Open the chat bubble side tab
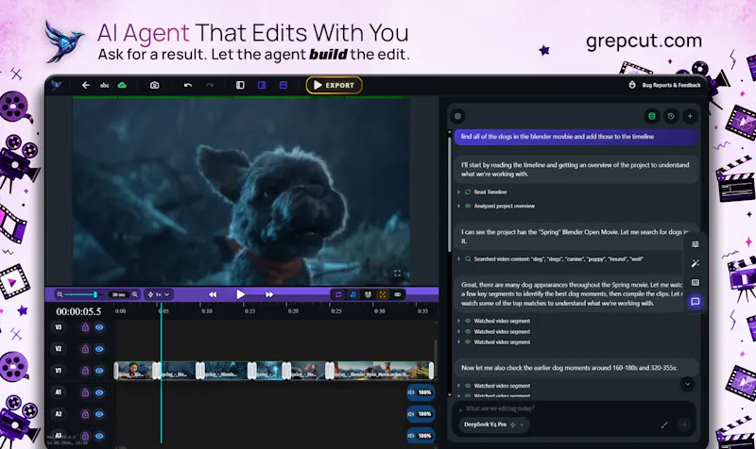The width and height of the screenshot is (756, 449). point(696,302)
